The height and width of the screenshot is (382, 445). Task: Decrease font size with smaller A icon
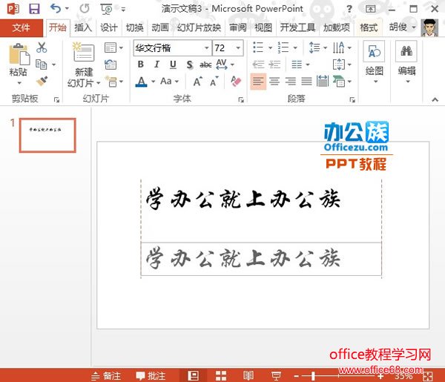click(214, 82)
